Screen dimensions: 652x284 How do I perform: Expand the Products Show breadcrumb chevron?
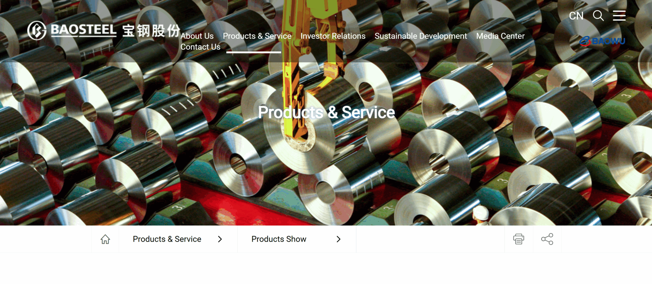(338, 239)
